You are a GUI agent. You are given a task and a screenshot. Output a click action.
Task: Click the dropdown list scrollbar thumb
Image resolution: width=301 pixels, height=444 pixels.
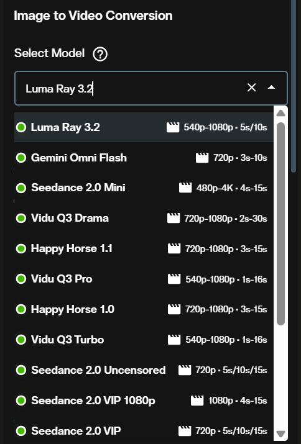(280, 224)
